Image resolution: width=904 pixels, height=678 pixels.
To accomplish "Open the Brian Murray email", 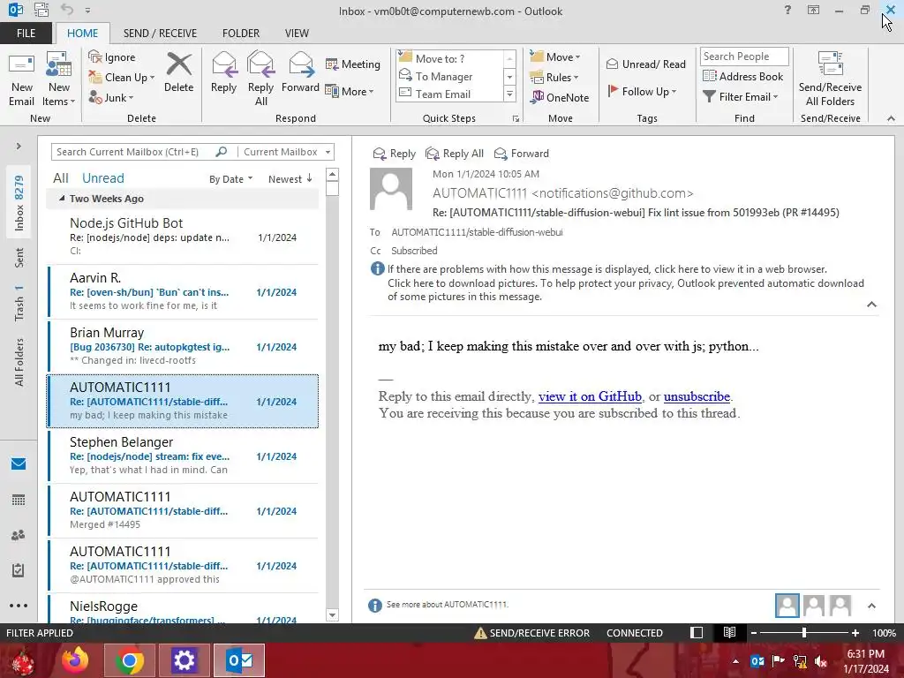I will coord(182,346).
